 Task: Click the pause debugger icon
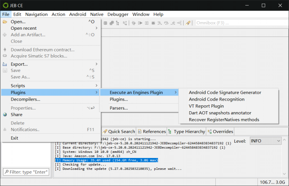pos(147,23)
